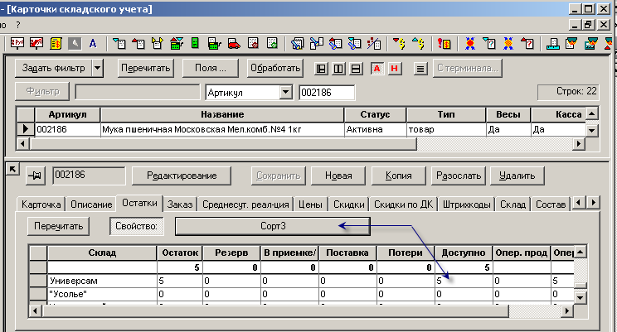Click stock grid horizontal scroll right arrow
This screenshot has width=617, height=332.
click(x=566, y=311)
